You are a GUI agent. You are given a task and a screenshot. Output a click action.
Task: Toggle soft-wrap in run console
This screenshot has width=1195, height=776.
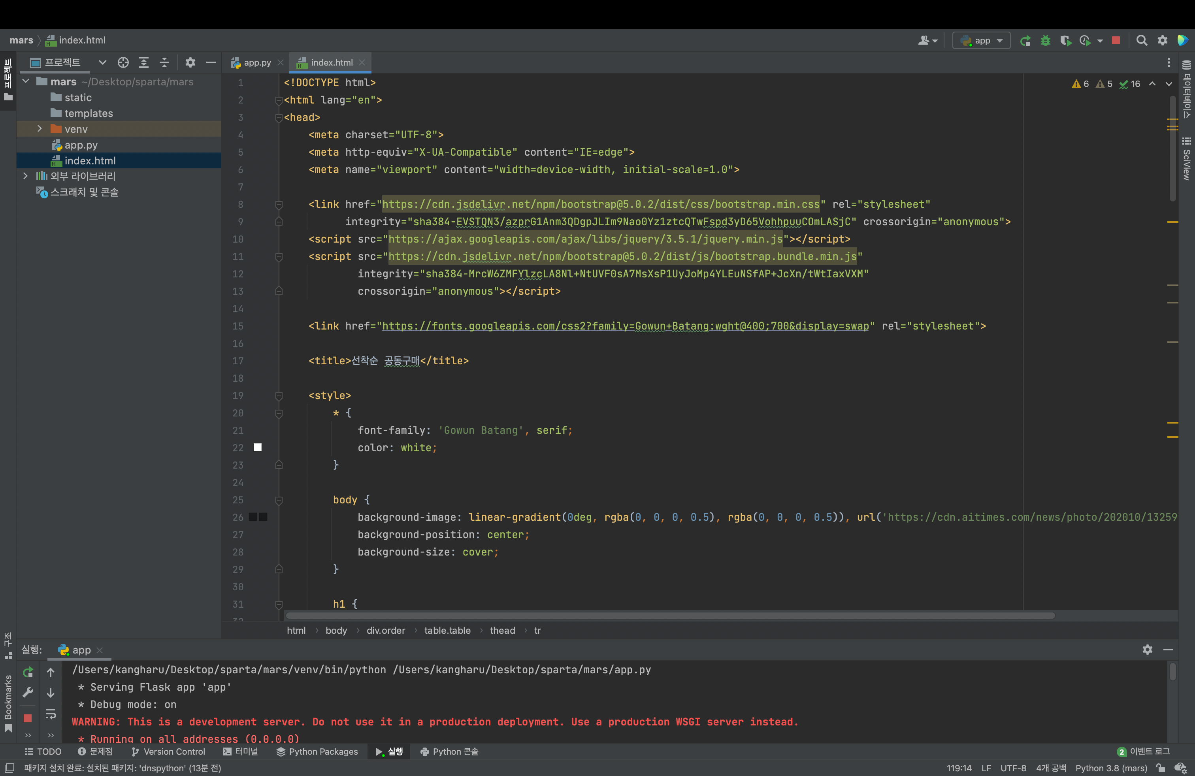click(51, 714)
